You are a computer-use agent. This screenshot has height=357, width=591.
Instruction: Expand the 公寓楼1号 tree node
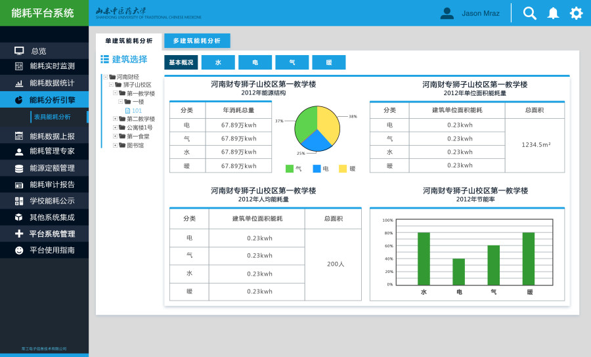(x=116, y=127)
